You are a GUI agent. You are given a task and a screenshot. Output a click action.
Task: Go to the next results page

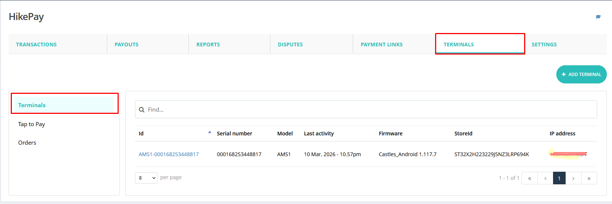point(573,178)
